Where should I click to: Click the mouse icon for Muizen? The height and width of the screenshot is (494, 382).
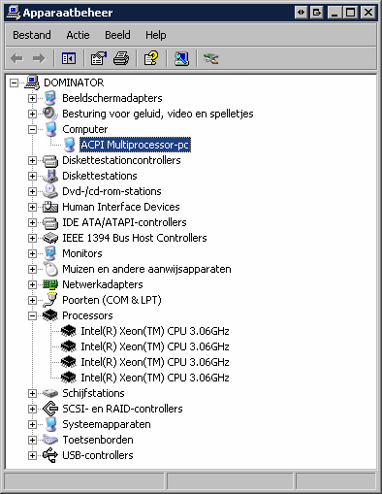point(50,269)
